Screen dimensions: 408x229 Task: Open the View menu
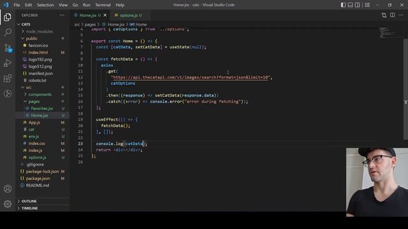pyautogui.click(x=63, y=5)
